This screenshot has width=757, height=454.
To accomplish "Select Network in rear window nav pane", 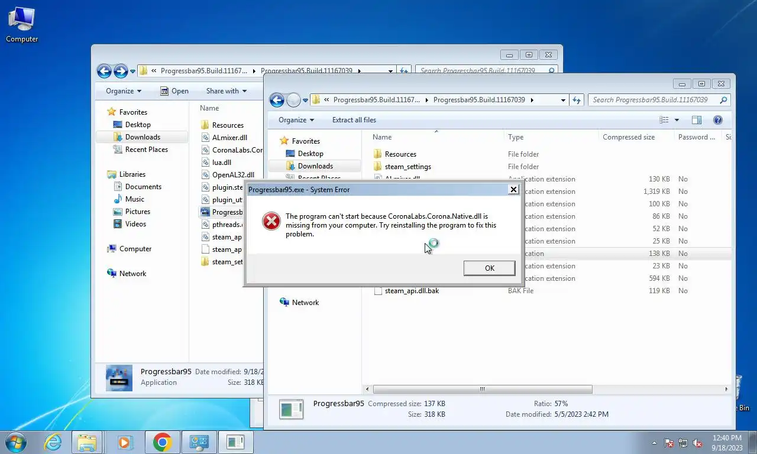I will pos(132,274).
